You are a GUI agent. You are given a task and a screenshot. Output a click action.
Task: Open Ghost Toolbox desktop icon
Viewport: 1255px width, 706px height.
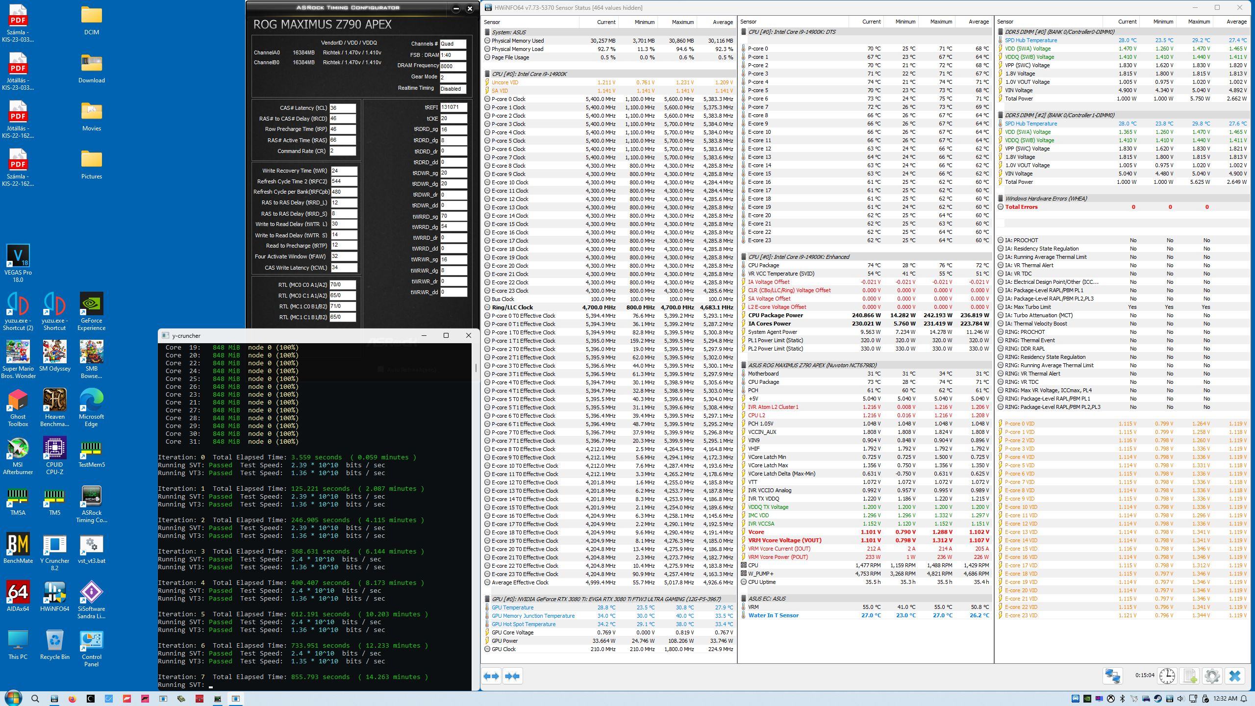click(18, 407)
